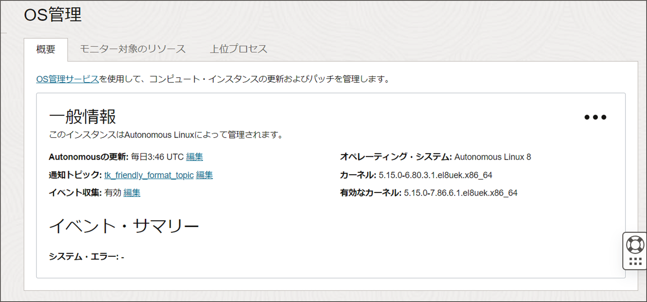This screenshot has height=302, width=647.
Task: Click the grid dots under the help icon
Action: point(635,261)
